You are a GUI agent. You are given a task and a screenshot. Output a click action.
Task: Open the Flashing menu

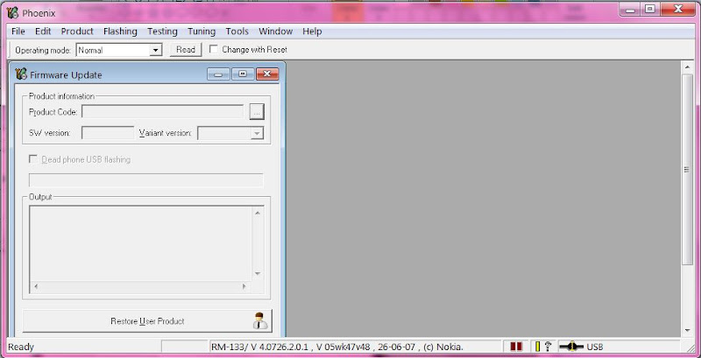tap(120, 32)
